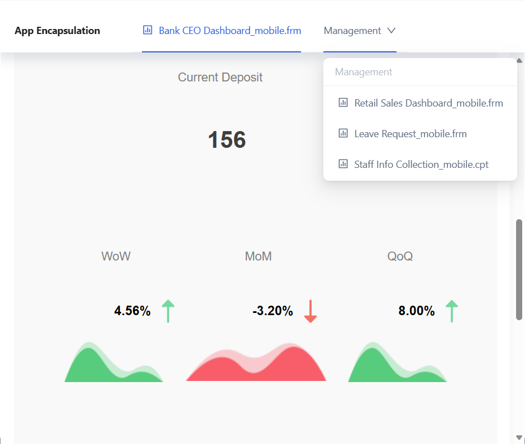This screenshot has width=525, height=444.
Task: Click the 8.00% QoQ value
Action: pyautogui.click(x=417, y=311)
